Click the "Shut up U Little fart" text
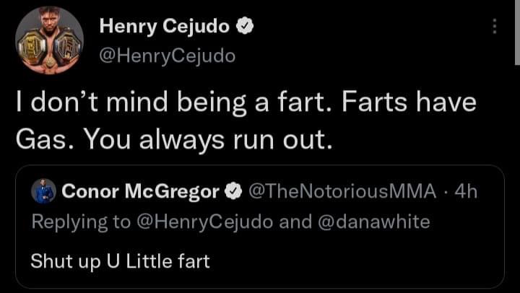 pos(120,261)
